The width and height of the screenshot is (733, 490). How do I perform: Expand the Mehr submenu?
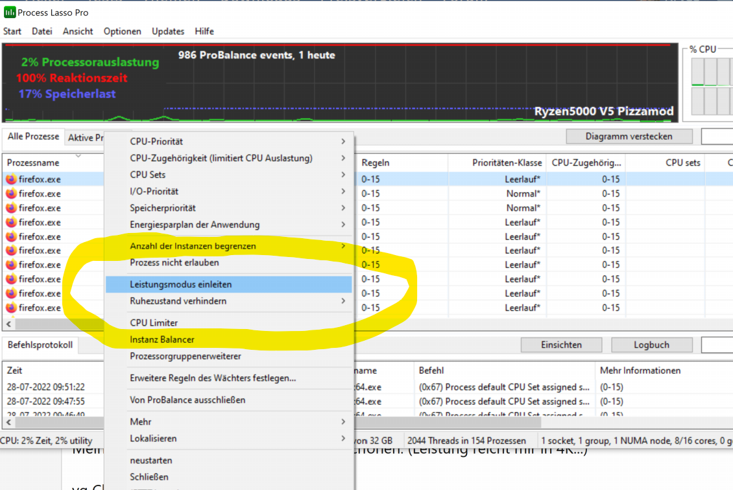pyautogui.click(x=229, y=422)
